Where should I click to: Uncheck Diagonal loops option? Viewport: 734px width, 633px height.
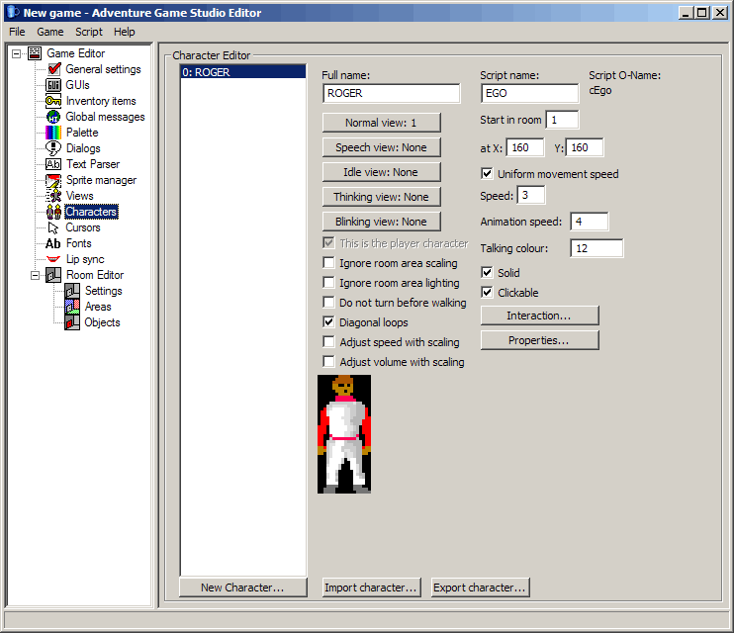pos(329,321)
